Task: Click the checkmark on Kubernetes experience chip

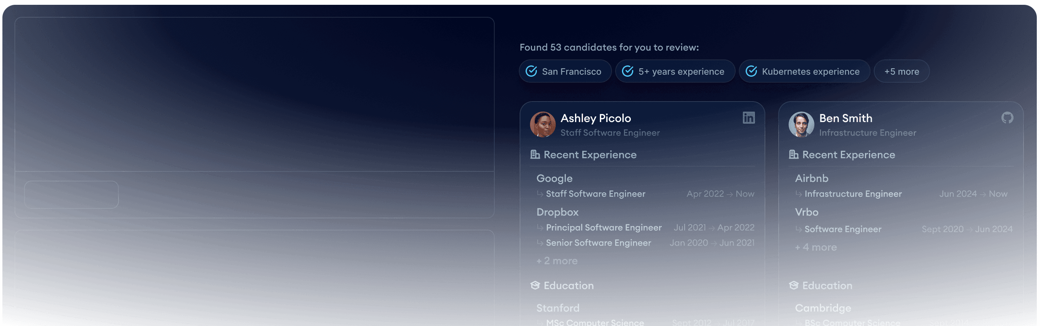Action: [751, 71]
